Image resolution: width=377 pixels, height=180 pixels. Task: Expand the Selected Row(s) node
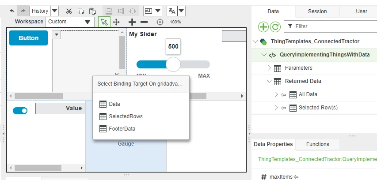[276, 108]
